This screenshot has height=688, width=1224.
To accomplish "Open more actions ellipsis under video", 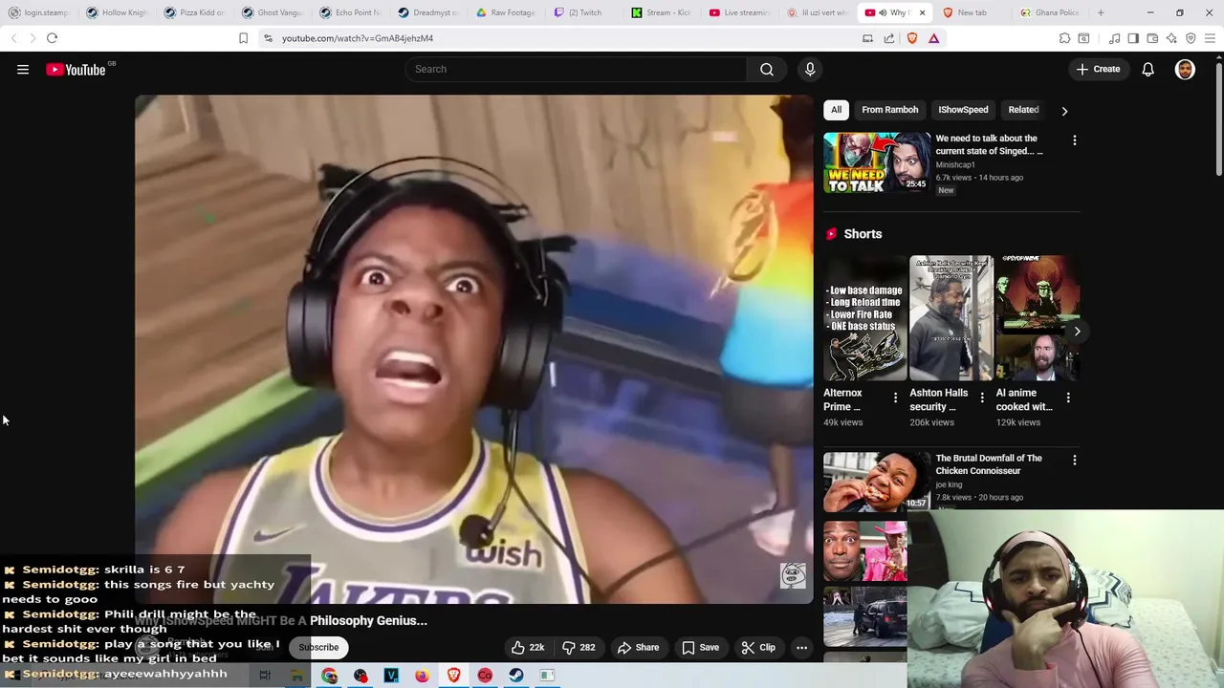I will tap(801, 647).
